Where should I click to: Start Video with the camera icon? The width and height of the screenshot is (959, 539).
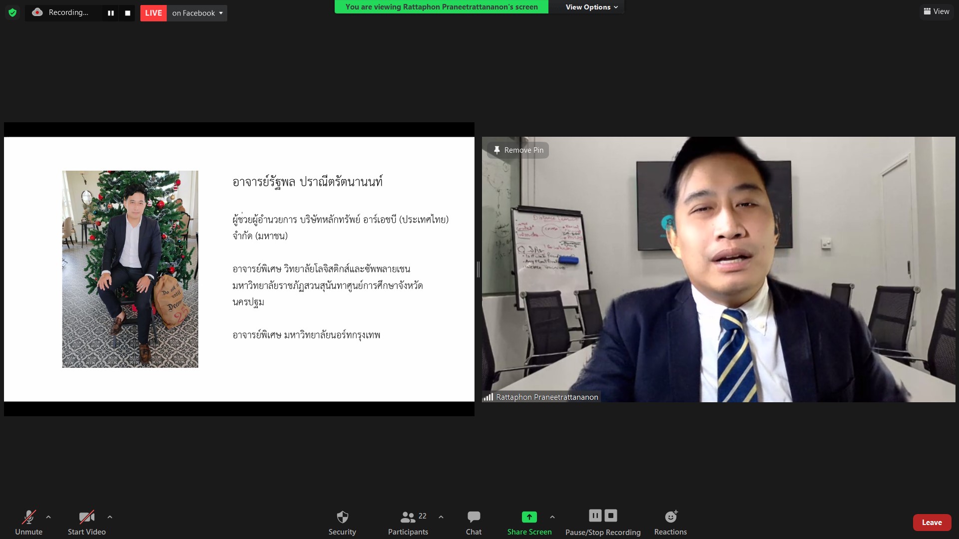[x=86, y=522]
